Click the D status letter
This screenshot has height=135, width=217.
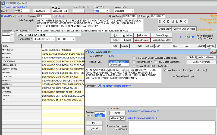tap(168, 22)
